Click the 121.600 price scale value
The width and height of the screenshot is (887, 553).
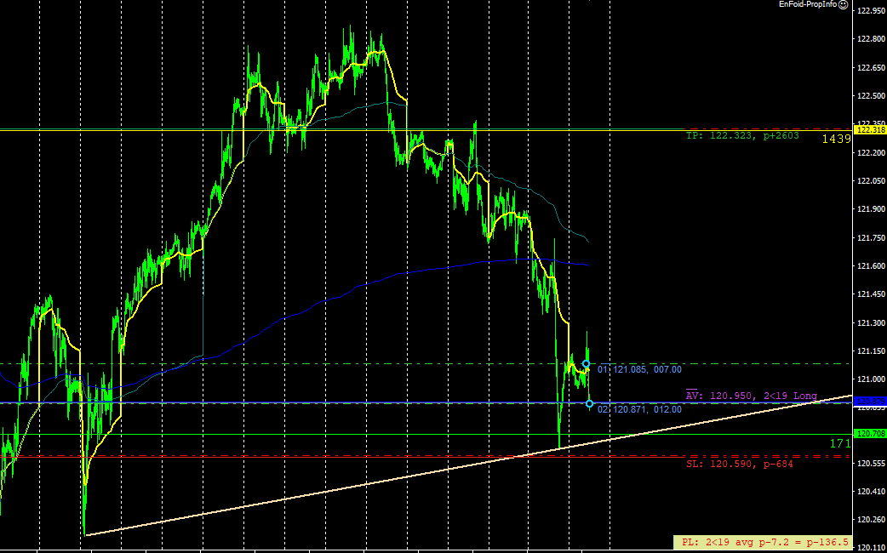tap(872, 265)
